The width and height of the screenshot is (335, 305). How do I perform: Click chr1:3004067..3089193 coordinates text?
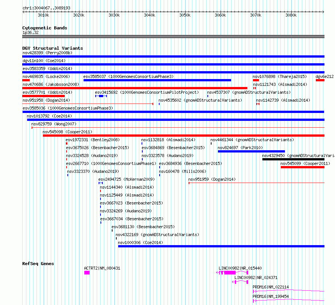46,8
